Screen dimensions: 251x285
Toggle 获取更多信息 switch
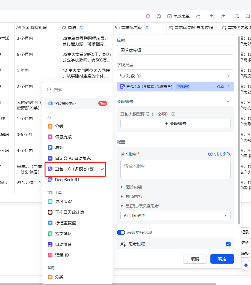point(121,232)
